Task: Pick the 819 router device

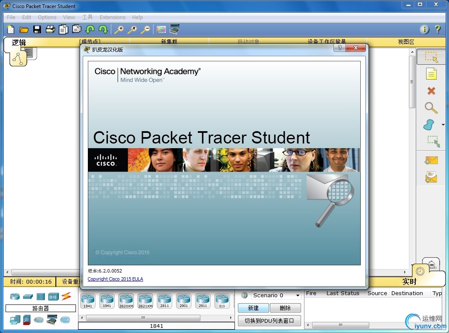Action: pos(222,301)
